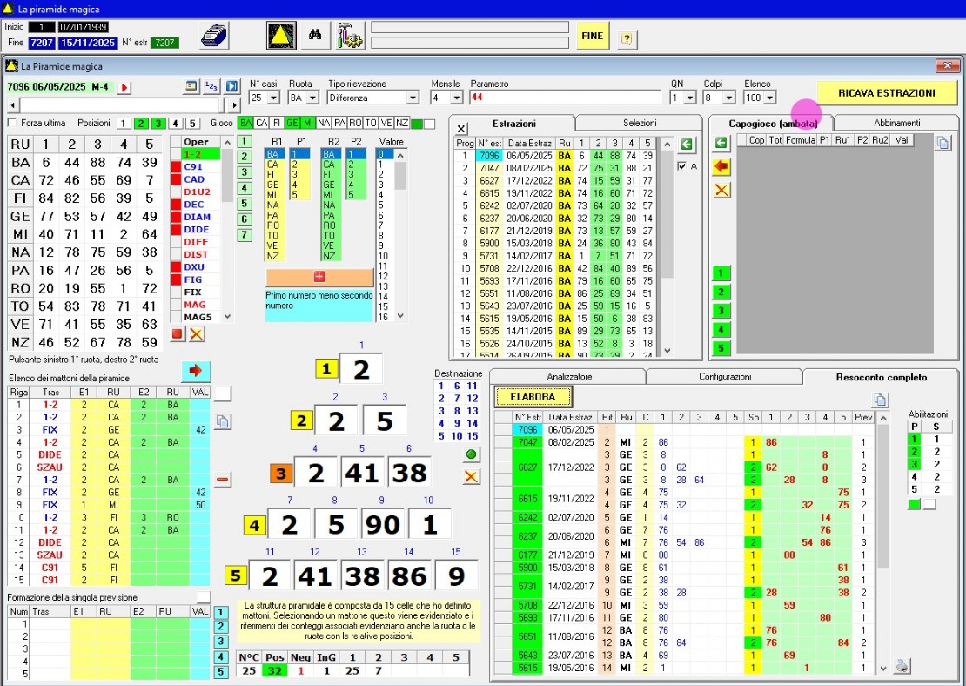Click the ELABORA button

pos(533,396)
